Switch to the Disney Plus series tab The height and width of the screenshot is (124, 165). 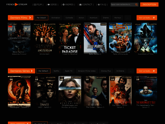(106, 71)
